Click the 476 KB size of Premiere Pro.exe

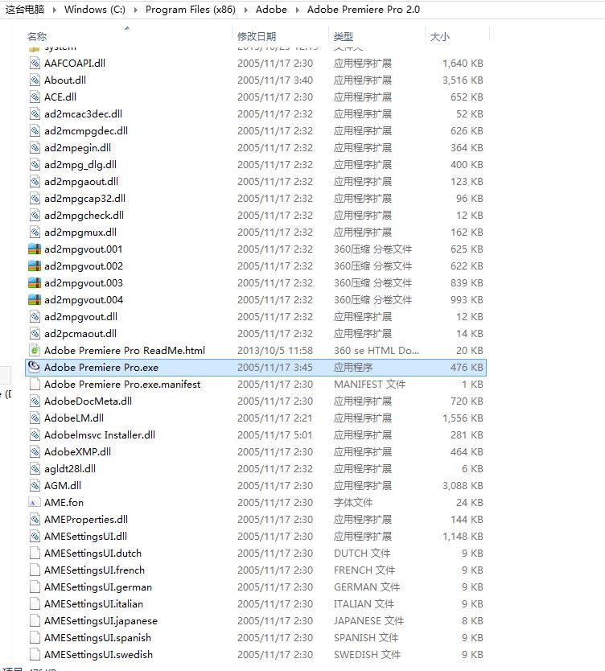pyautogui.click(x=467, y=367)
